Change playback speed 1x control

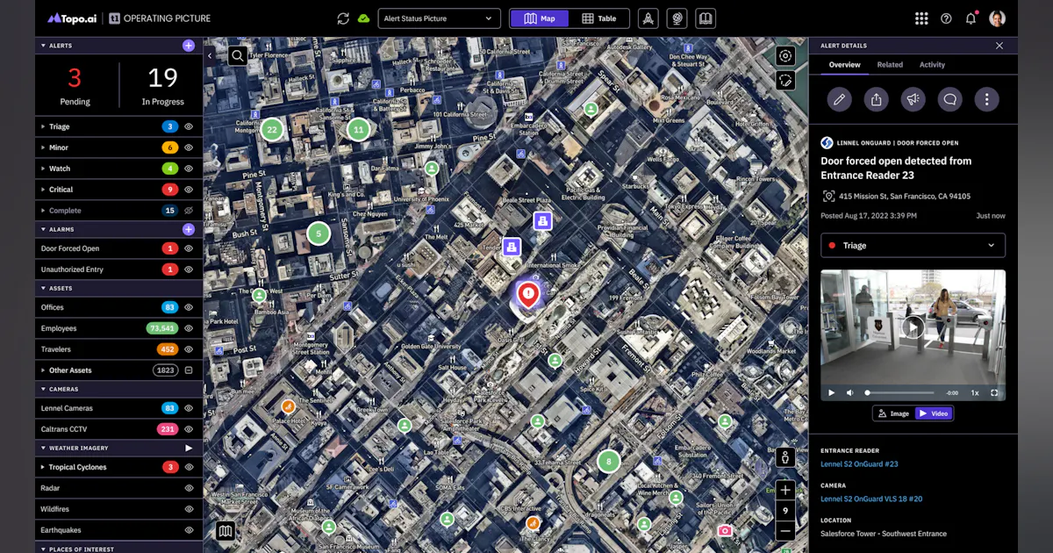(975, 392)
